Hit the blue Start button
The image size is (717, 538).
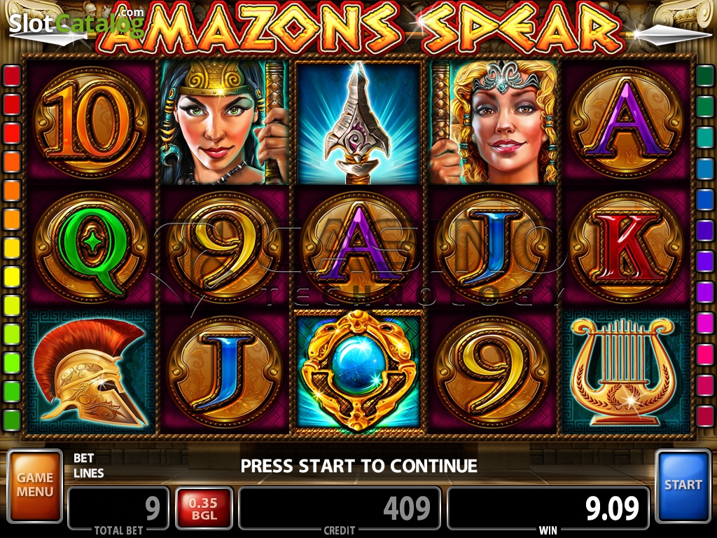[x=683, y=486]
